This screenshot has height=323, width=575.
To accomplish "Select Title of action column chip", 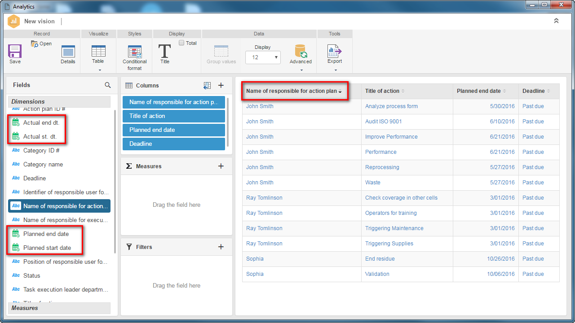I will coord(174,116).
